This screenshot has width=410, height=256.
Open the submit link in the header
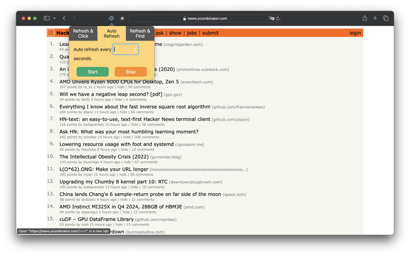point(210,33)
